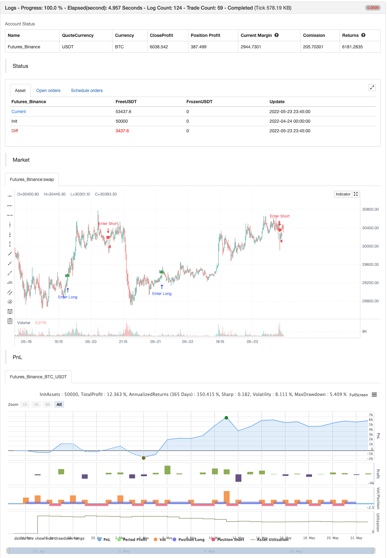Image resolution: width=387 pixels, height=558 pixels.
Task: Click the Position Profit value 387.499
Action: pyautogui.click(x=199, y=47)
